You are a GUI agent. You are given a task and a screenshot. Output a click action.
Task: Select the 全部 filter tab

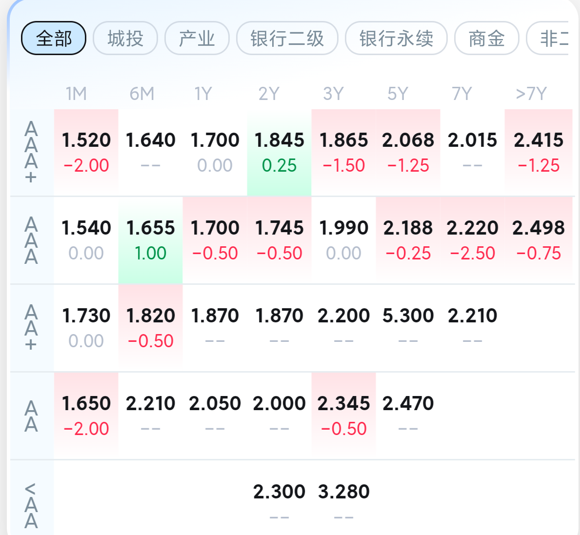(x=54, y=39)
